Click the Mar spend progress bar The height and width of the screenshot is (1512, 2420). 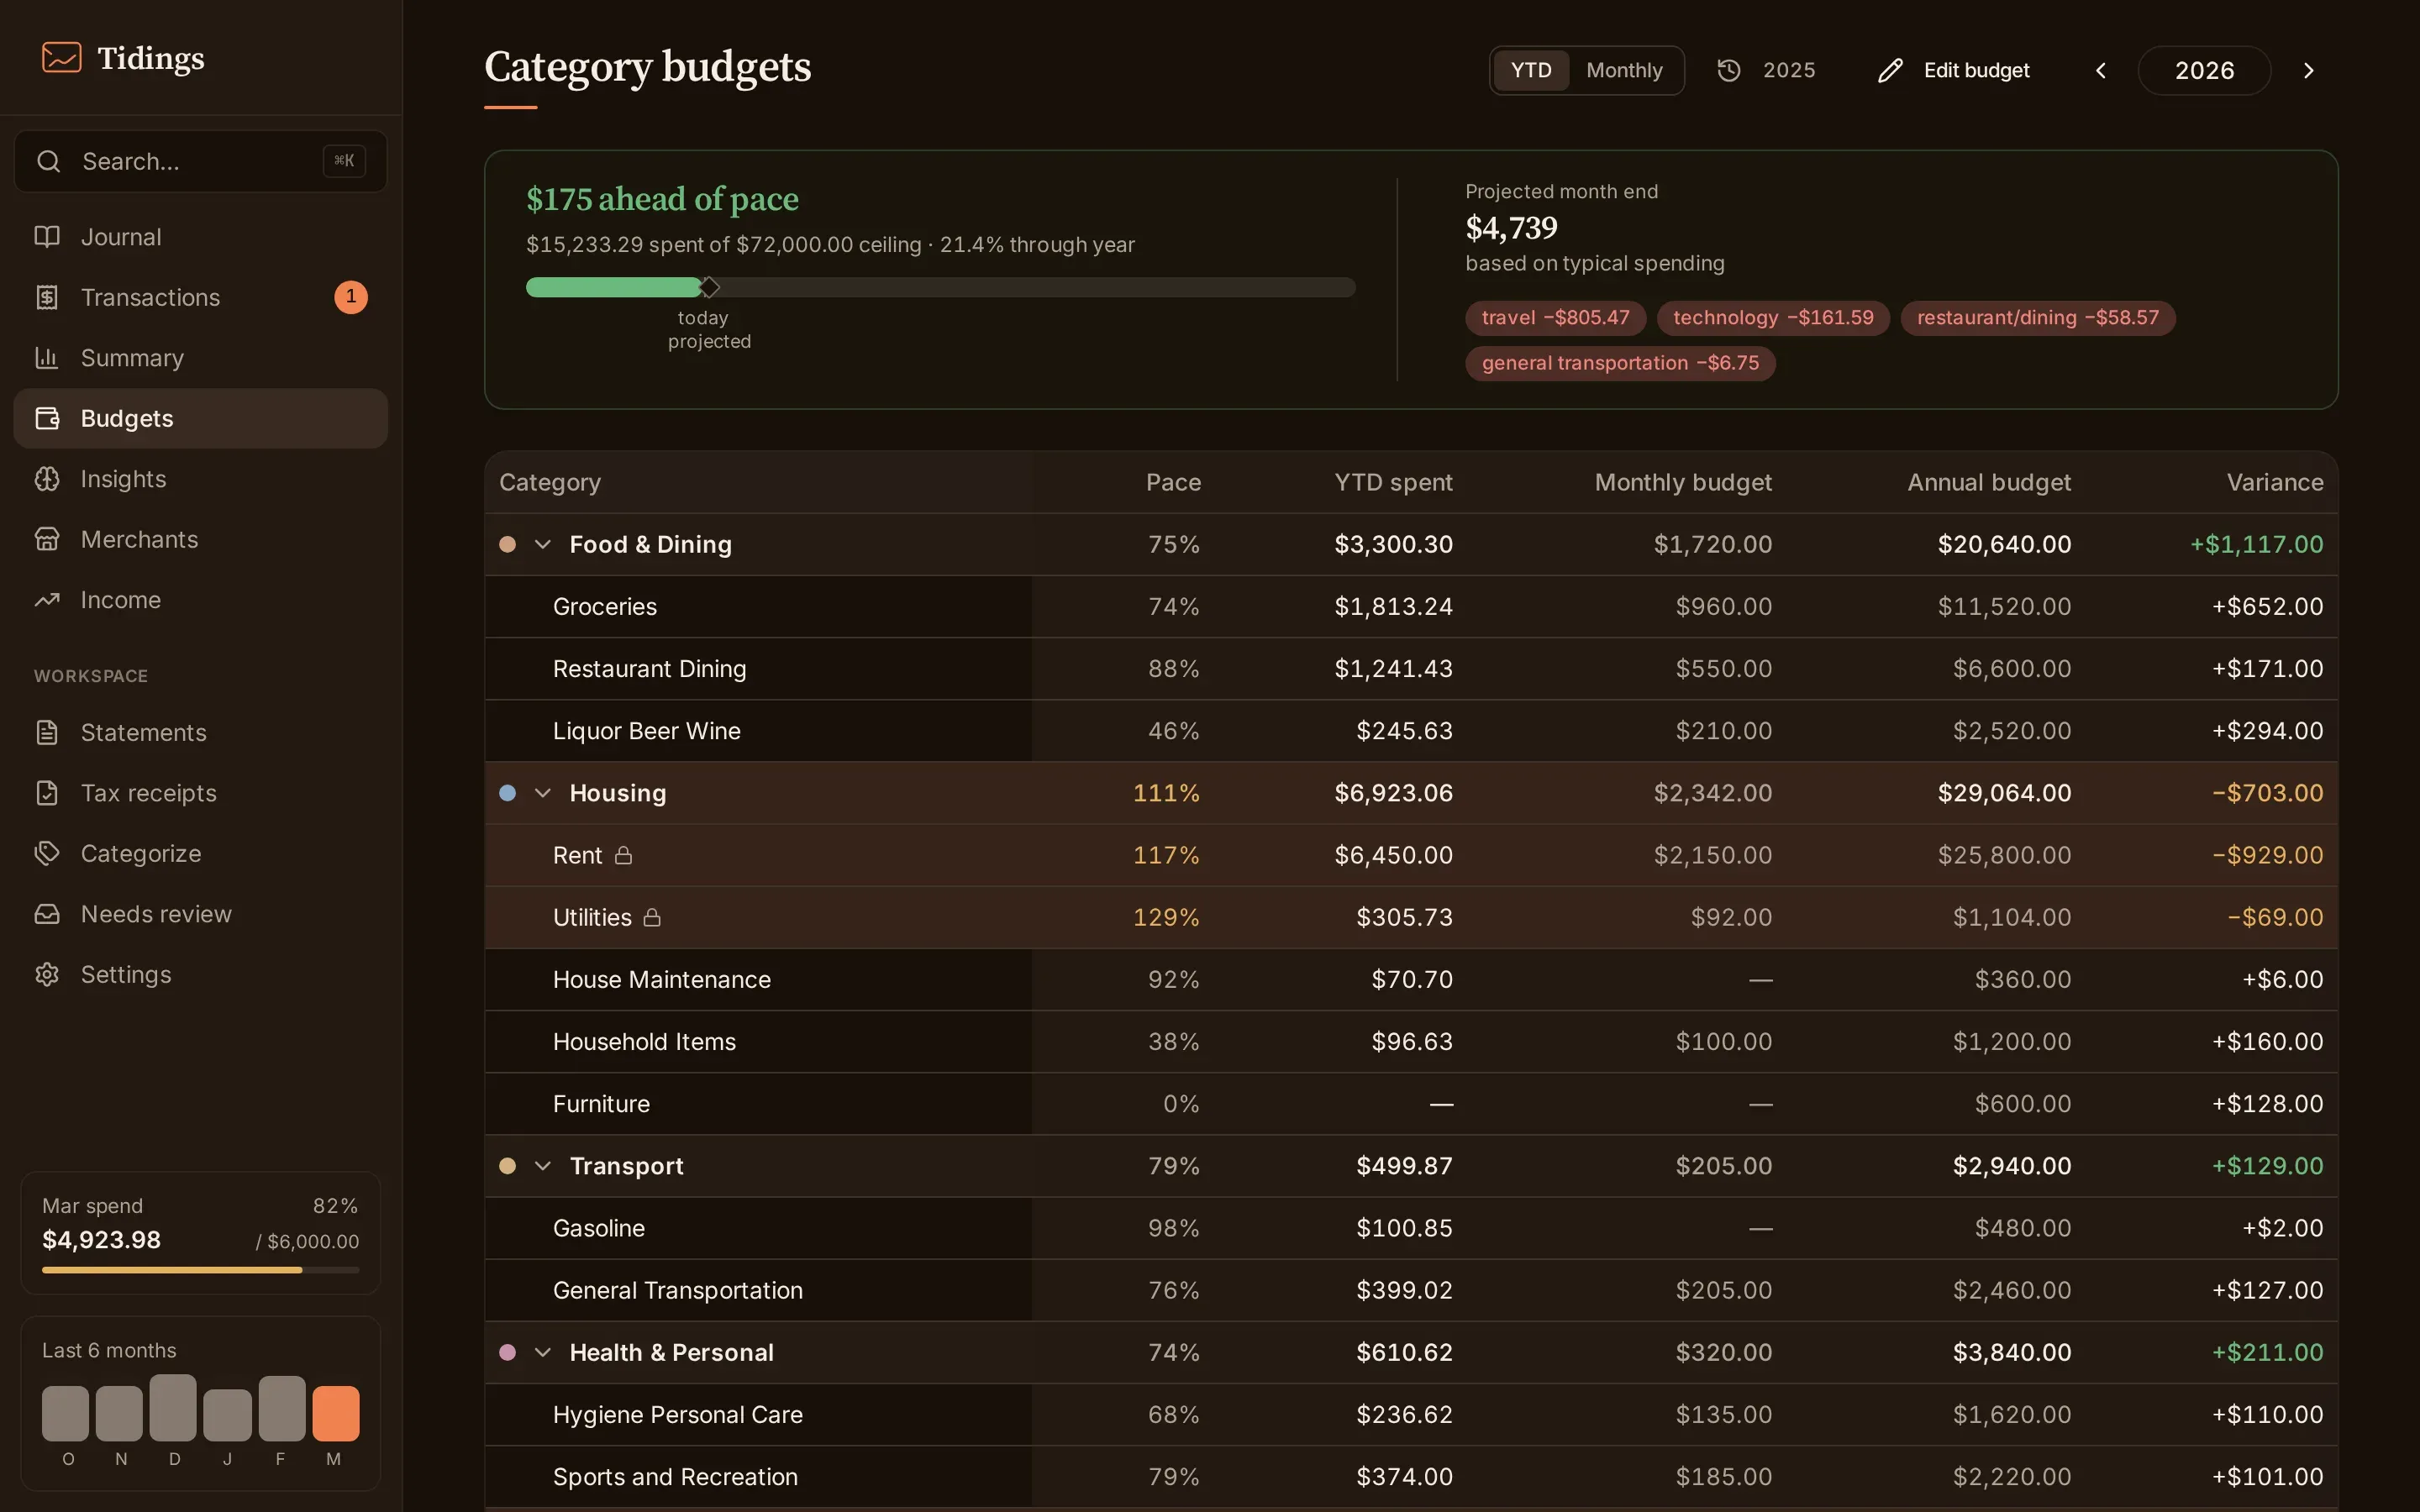[201, 1270]
